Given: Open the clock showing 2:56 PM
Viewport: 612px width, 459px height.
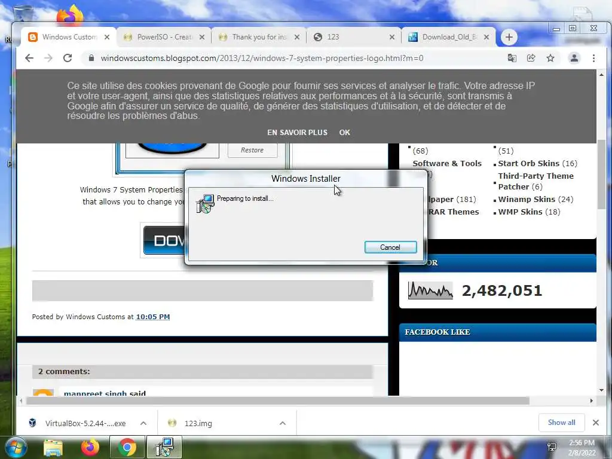Looking at the screenshot, I should [582, 448].
